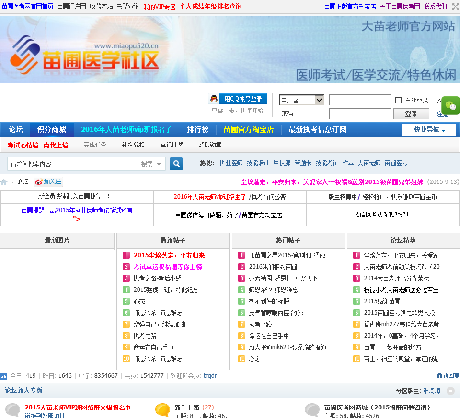The image size is (460, 418).
Task: Focus the 密码 password field
Action: (x=360, y=114)
